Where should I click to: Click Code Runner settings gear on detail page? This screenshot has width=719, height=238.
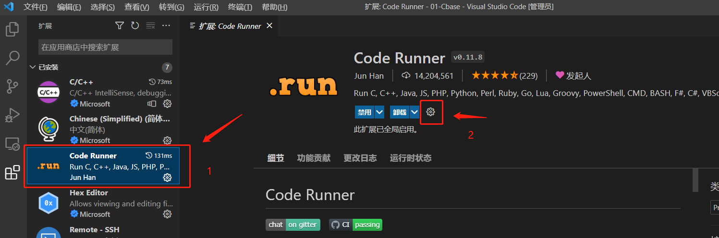pyautogui.click(x=431, y=112)
